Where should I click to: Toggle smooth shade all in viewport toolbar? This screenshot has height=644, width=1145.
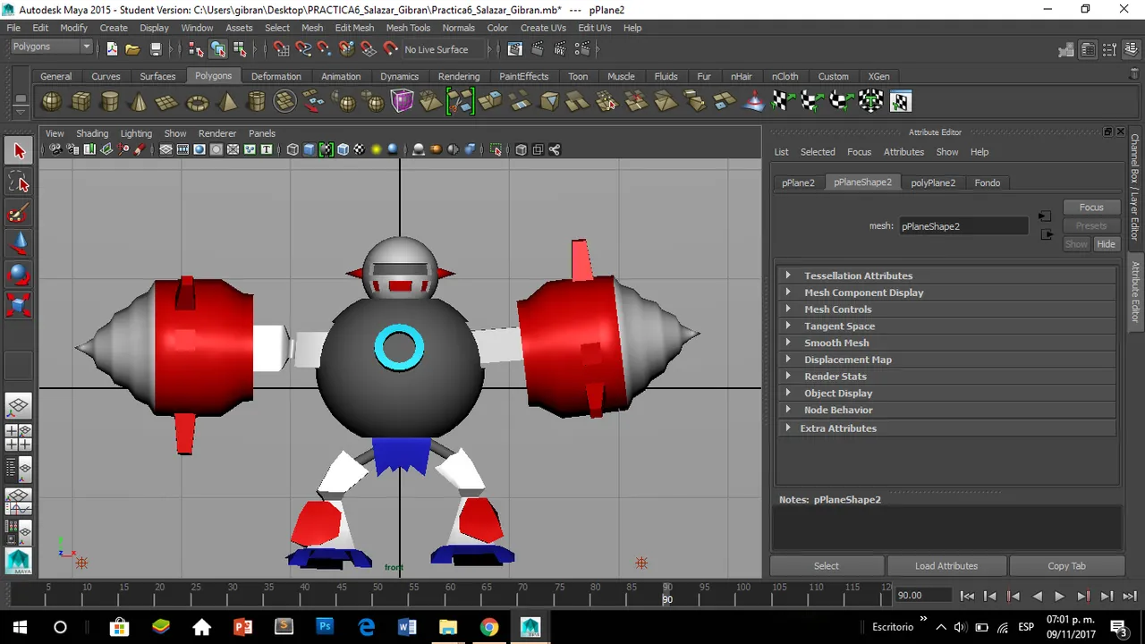(310, 150)
